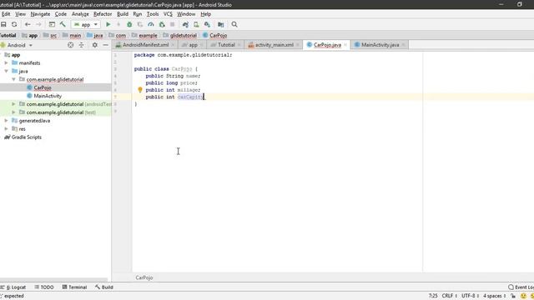Navigate forward with the right arrow icon
This screenshot has width=534, height=300.
point(38,24)
